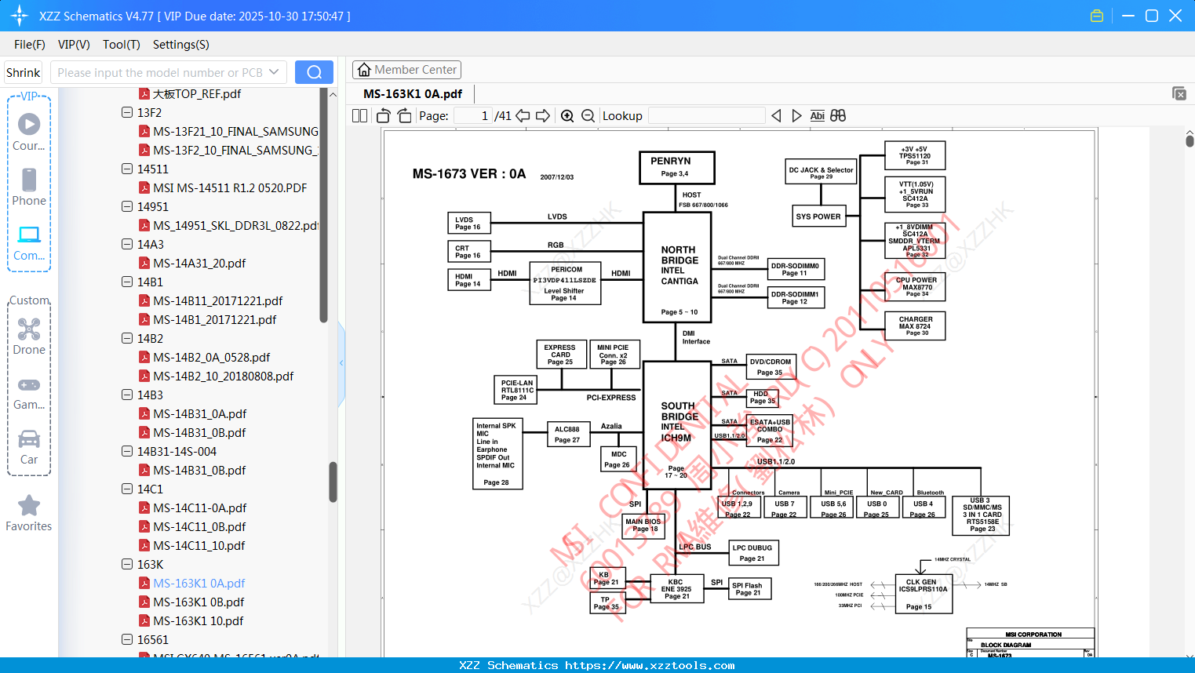Image resolution: width=1195 pixels, height=673 pixels.
Task: Open MS-14C11-0A.pdf in the tree
Action: tap(200, 508)
